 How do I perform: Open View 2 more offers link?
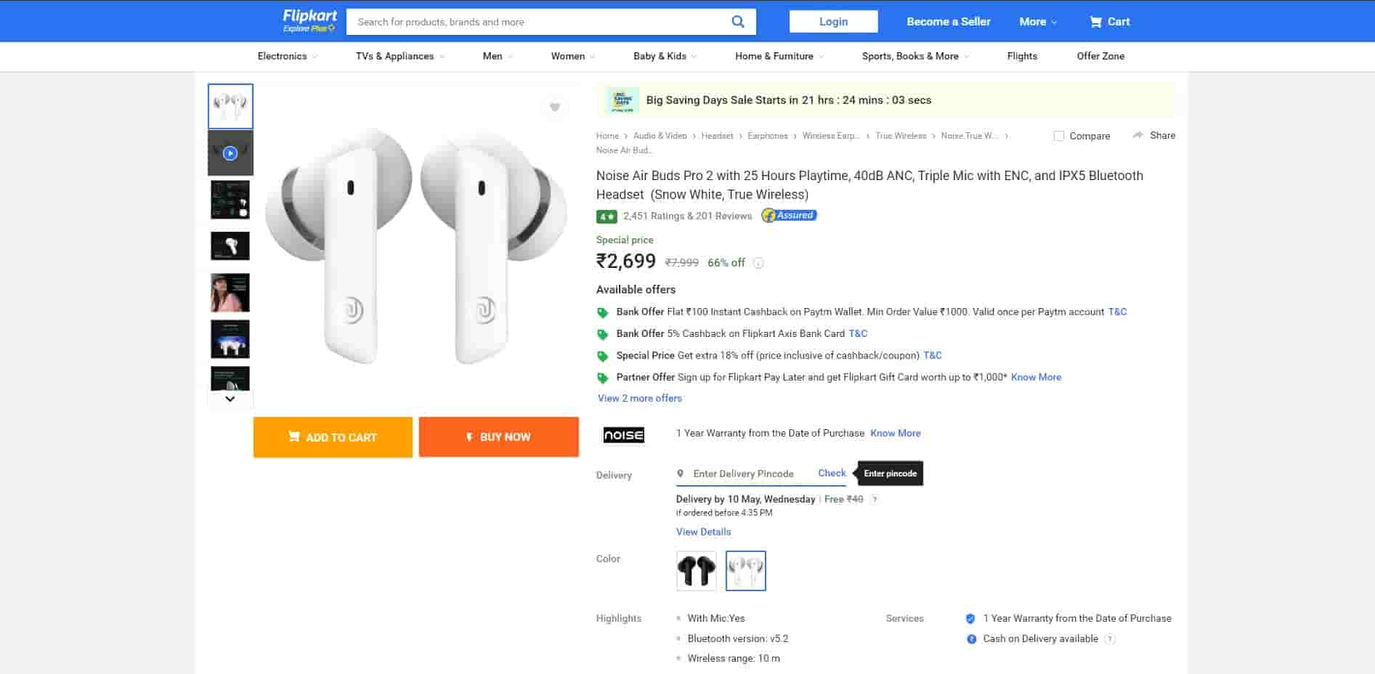click(x=640, y=398)
